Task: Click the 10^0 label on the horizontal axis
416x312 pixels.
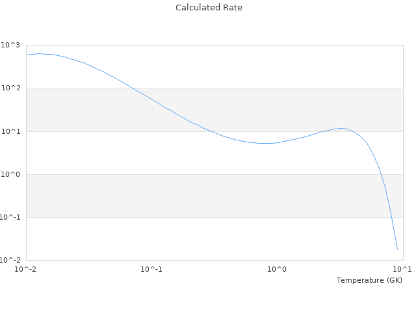Action: [278, 269]
